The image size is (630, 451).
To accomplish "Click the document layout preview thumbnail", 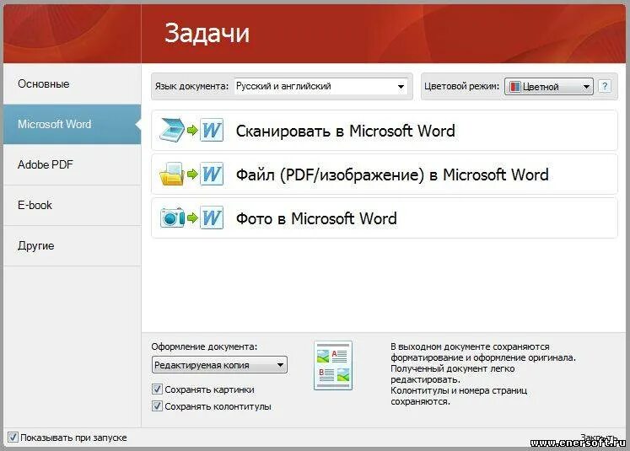I will click(333, 366).
